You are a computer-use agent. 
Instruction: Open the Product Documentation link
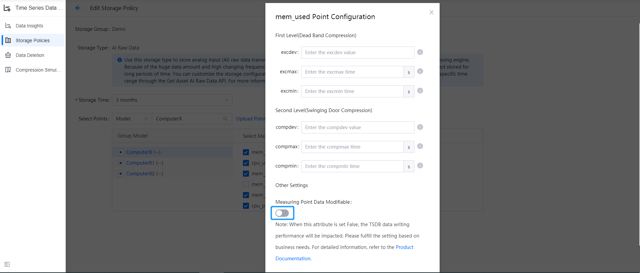click(404, 247)
